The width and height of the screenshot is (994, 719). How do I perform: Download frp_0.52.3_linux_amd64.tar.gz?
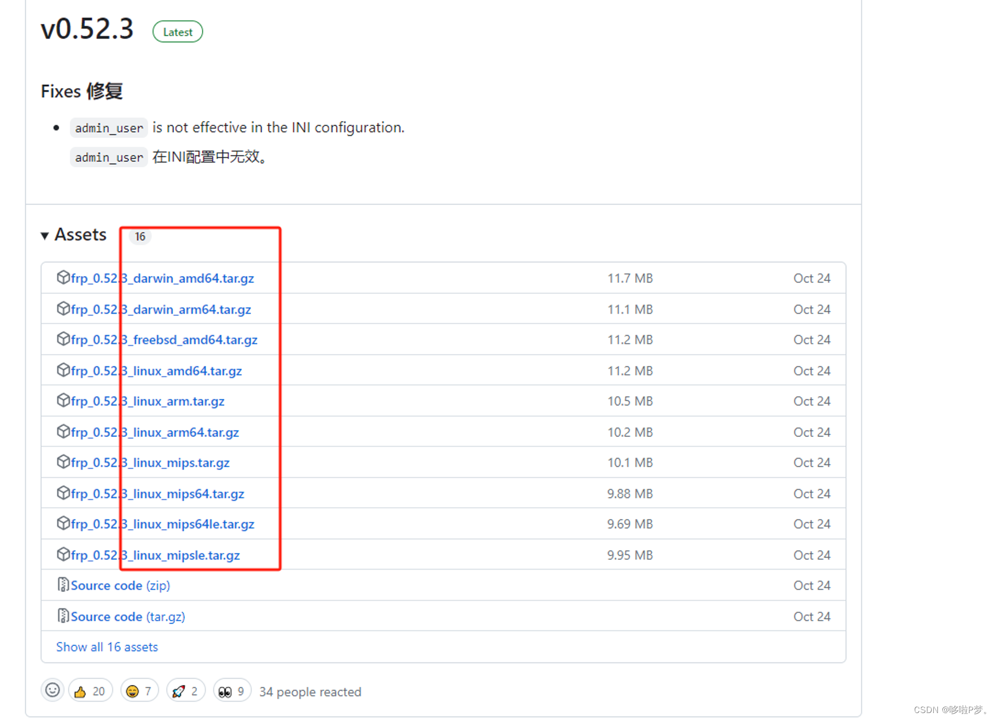click(x=156, y=371)
